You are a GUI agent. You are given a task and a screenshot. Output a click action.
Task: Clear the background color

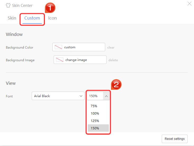coord(111,48)
